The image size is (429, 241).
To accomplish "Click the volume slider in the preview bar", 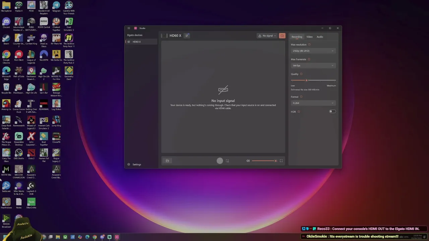I will coord(264,161).
